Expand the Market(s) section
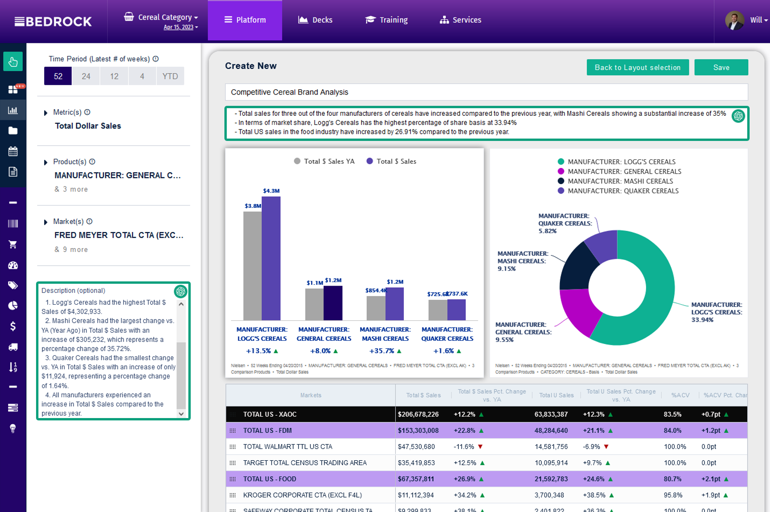 coord(46,222)
